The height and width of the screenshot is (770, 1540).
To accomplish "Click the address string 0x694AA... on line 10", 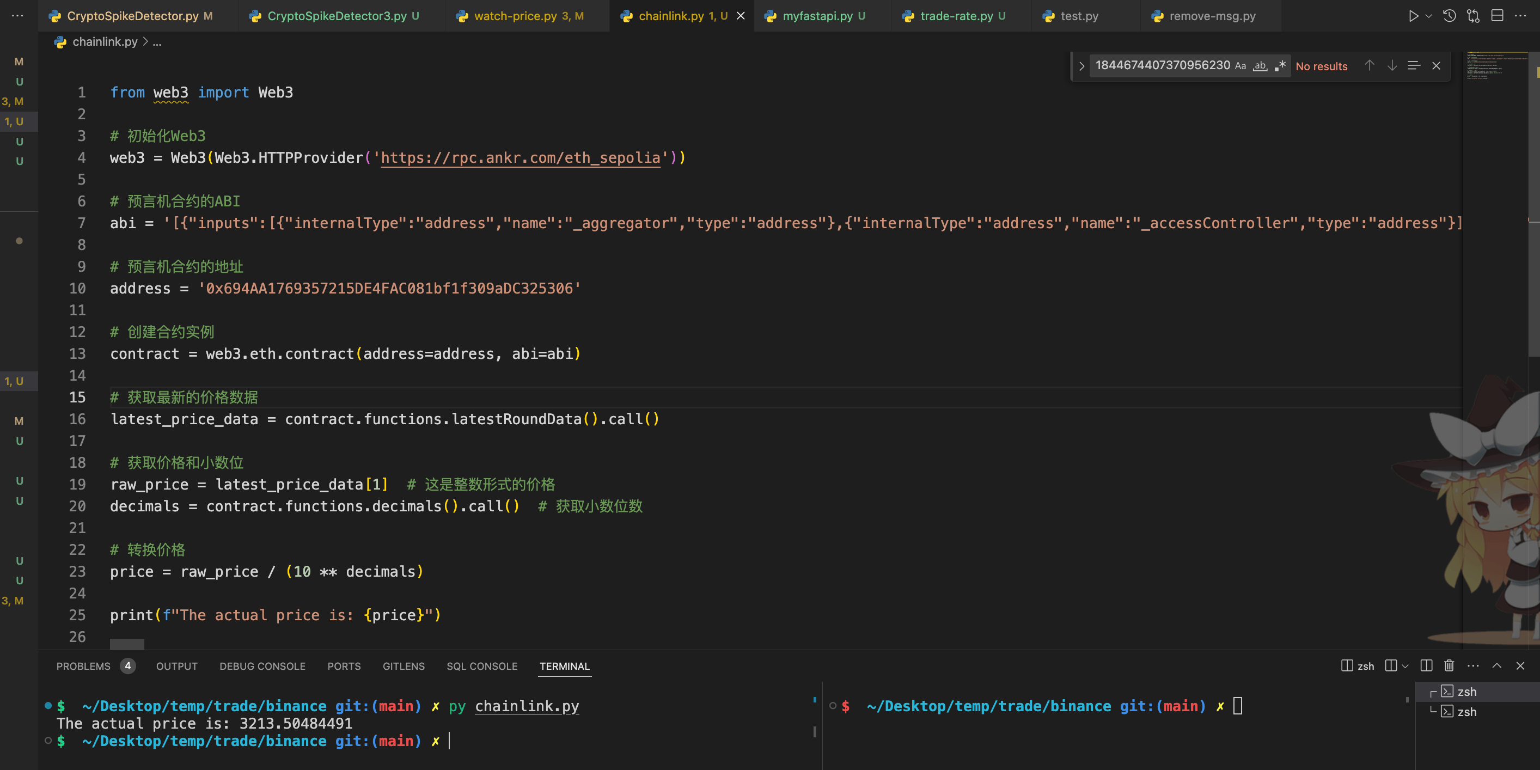I will (389, 289).
